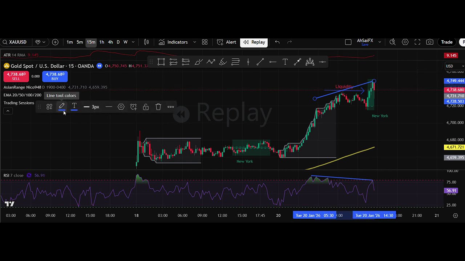This screenshot has width=465, height=261.
Task: Expand the time interval dropdown arrow
Action: pyautogui.click(x=133, y=42)
